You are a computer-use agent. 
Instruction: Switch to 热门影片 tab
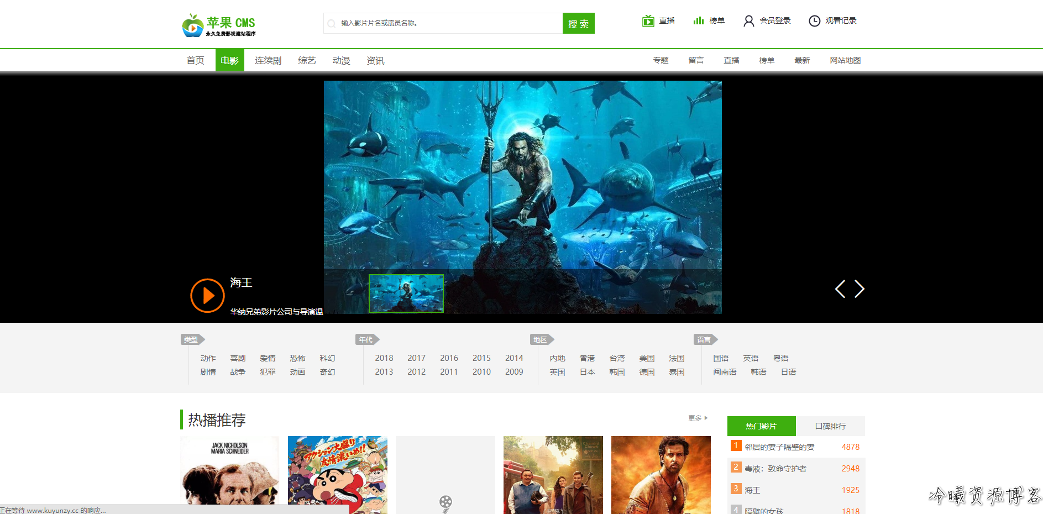click(761, 426)
